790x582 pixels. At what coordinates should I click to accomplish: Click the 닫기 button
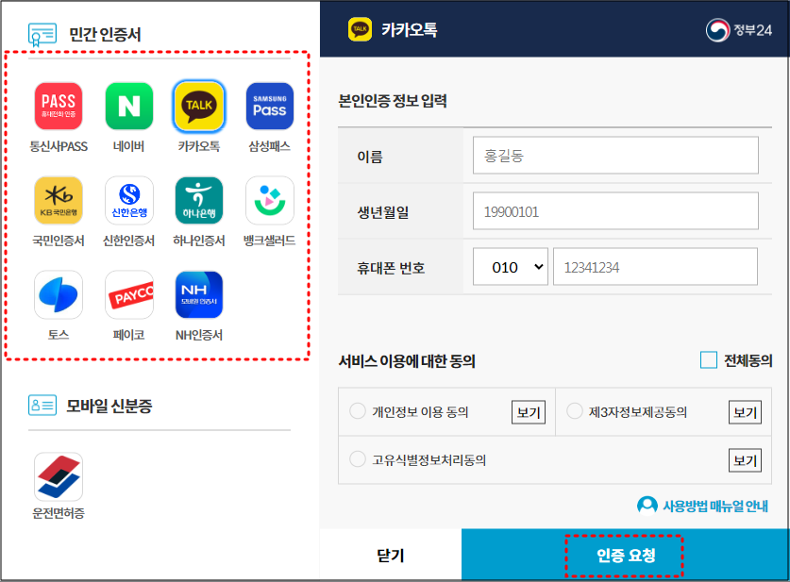click(x=391, y=555)
